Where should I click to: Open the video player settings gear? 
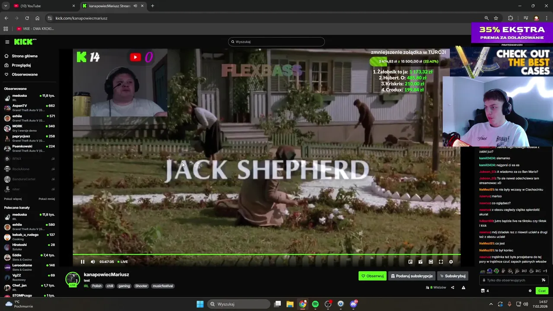coord(451,262)
